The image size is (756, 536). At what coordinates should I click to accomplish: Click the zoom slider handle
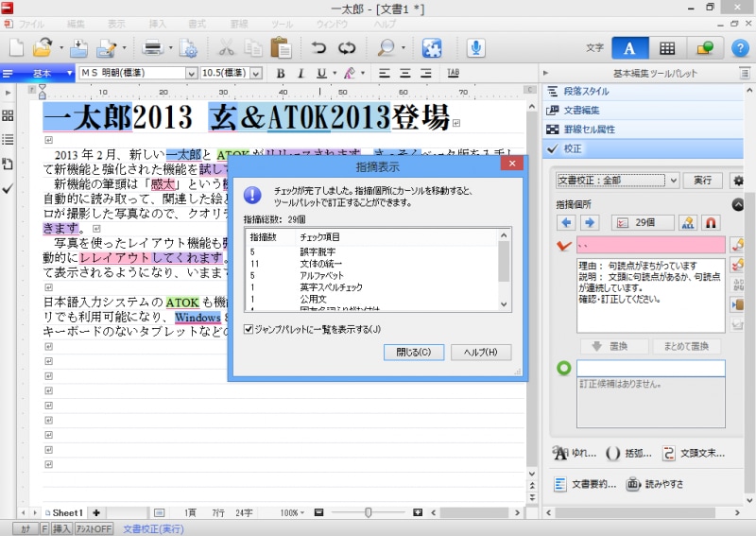coord(369,513)
